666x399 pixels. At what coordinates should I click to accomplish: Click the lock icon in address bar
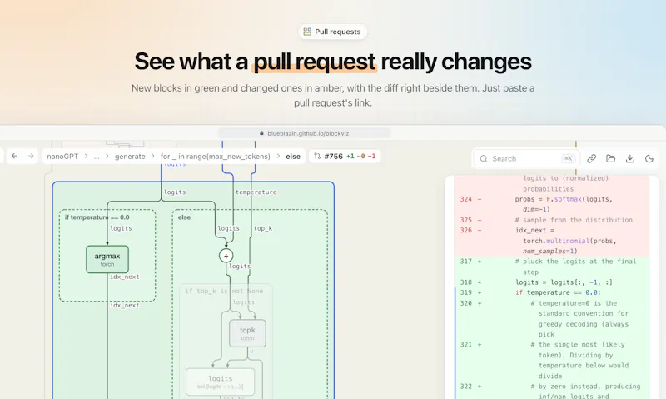(261, 133)
